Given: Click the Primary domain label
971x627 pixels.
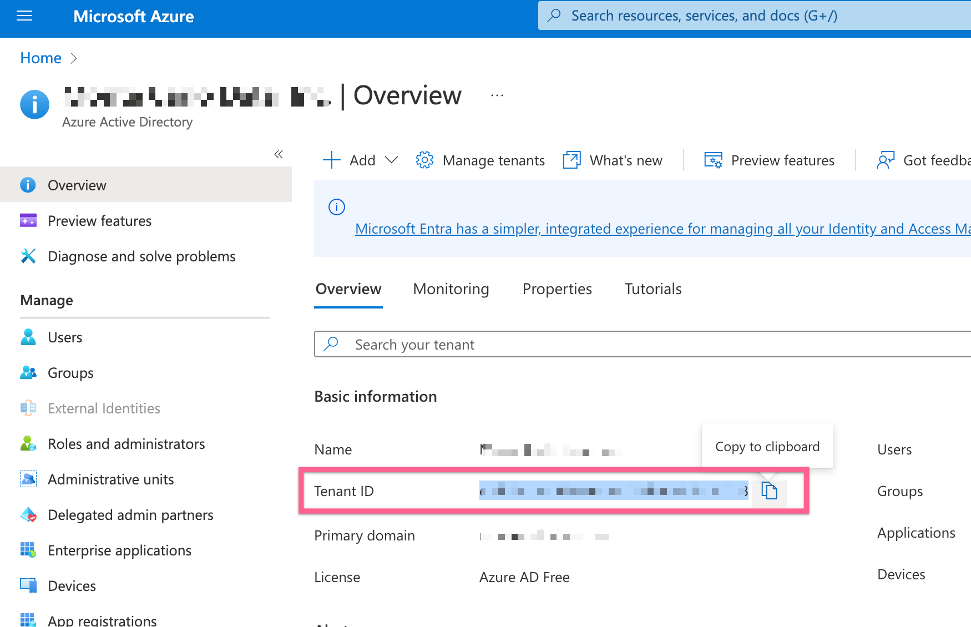Looking at the screenshot, I should [x=365, y=535].
